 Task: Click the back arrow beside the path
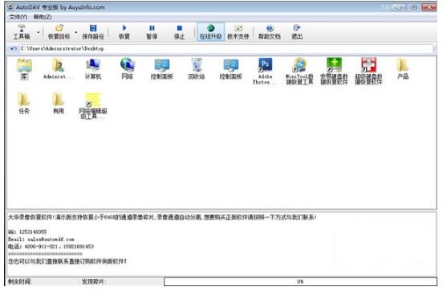coord(13,48)
